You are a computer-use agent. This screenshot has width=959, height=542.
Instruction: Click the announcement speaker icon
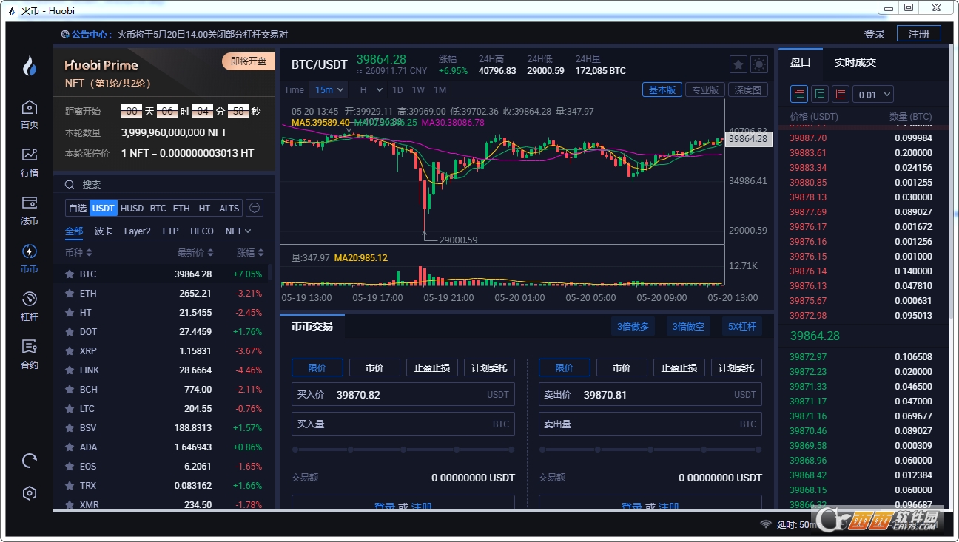[x=65, y=34]
